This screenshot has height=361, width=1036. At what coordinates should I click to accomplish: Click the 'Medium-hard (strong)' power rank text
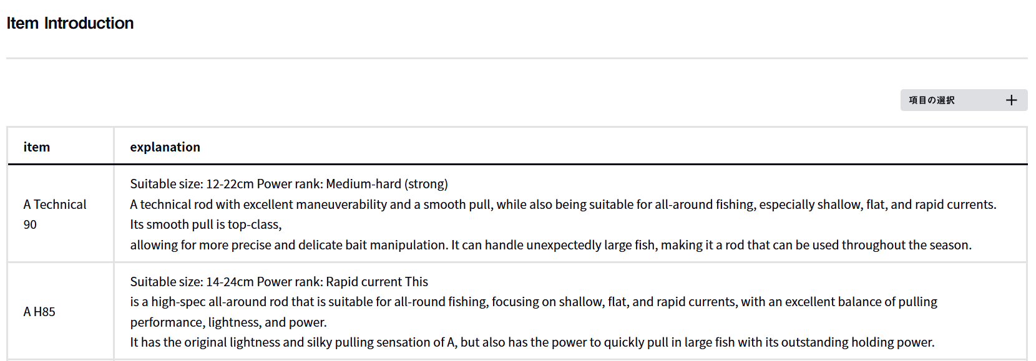386,184
